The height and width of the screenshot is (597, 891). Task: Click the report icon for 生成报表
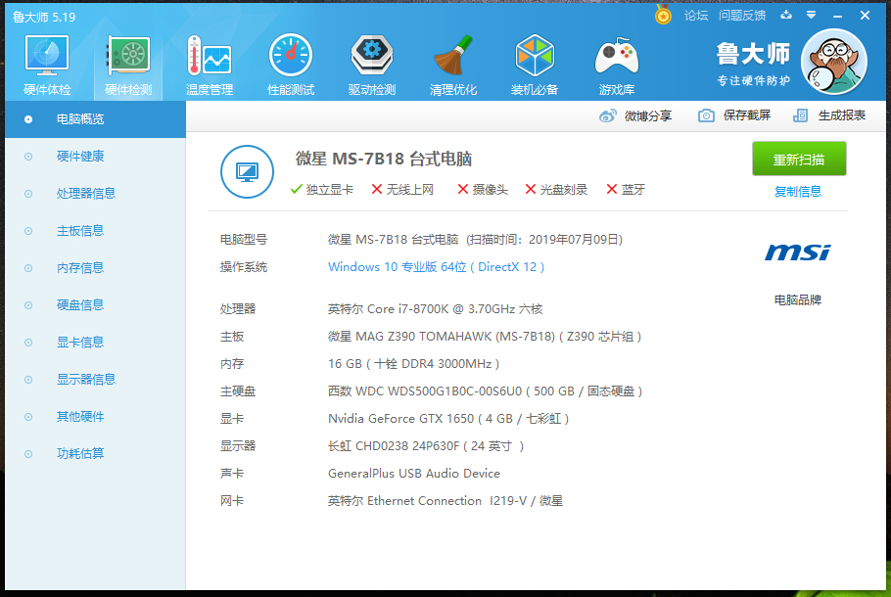[800, 115]
